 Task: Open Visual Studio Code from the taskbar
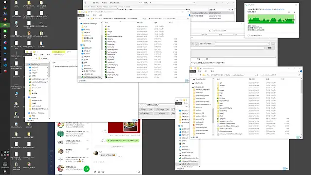[x=5, y=65]
